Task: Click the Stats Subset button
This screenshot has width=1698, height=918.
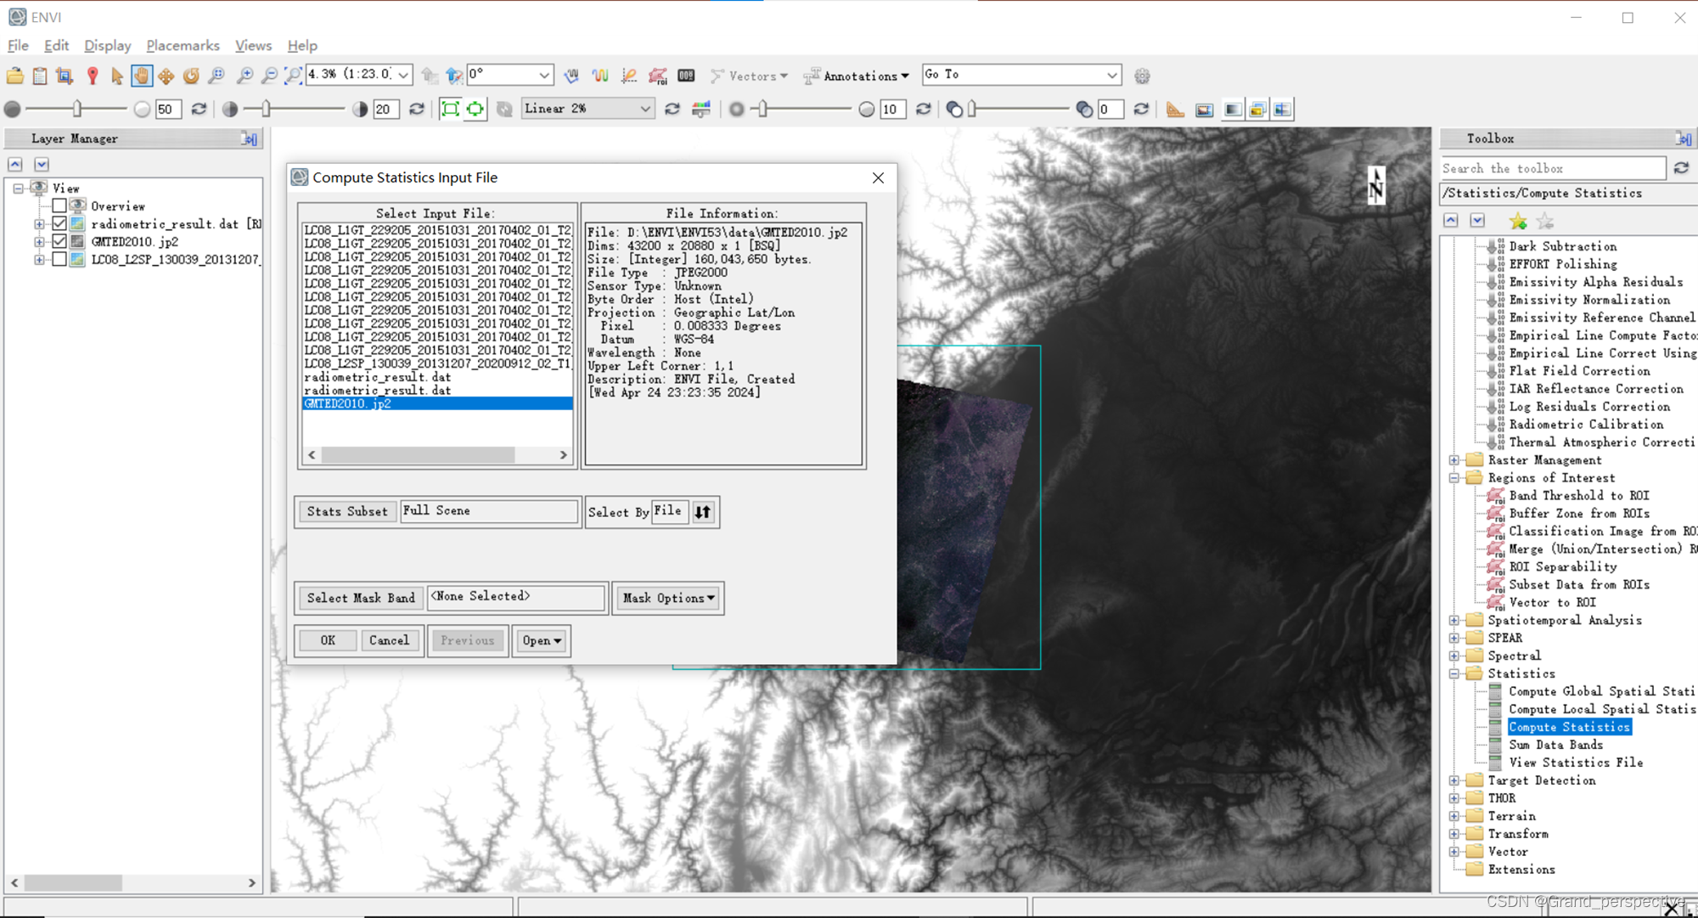Action: pos(346,511)
